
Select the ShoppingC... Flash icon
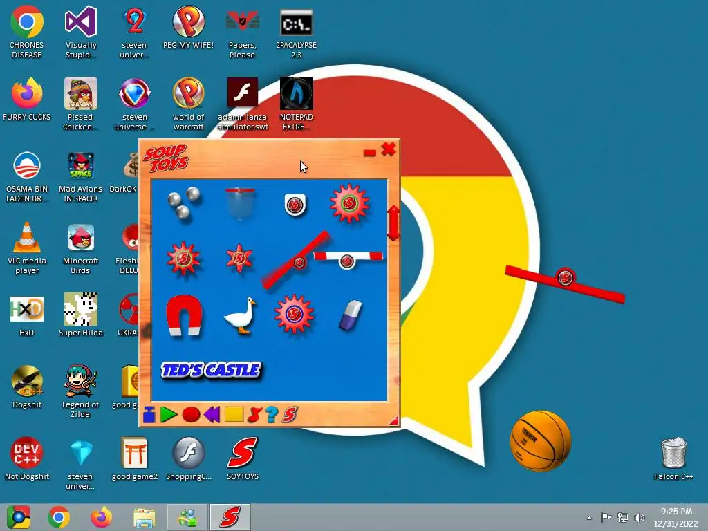[188, 459]
